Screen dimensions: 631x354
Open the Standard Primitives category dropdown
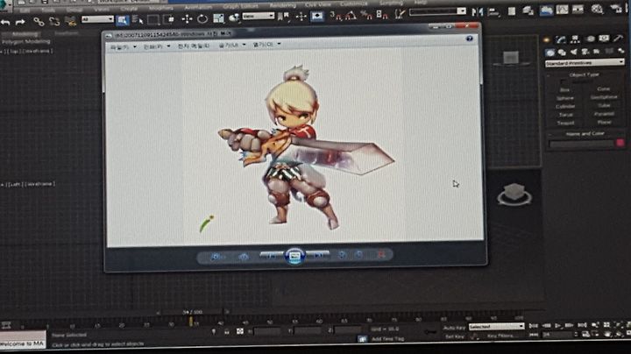pyautogui.click(x=585, y=63)
